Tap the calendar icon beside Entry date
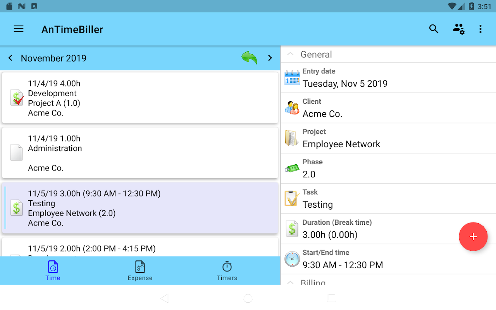This screenshot has width=496, height=310. [x=292, y=77]
